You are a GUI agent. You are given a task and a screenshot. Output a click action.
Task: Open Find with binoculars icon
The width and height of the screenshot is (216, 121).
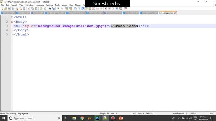tap(50, 9)
